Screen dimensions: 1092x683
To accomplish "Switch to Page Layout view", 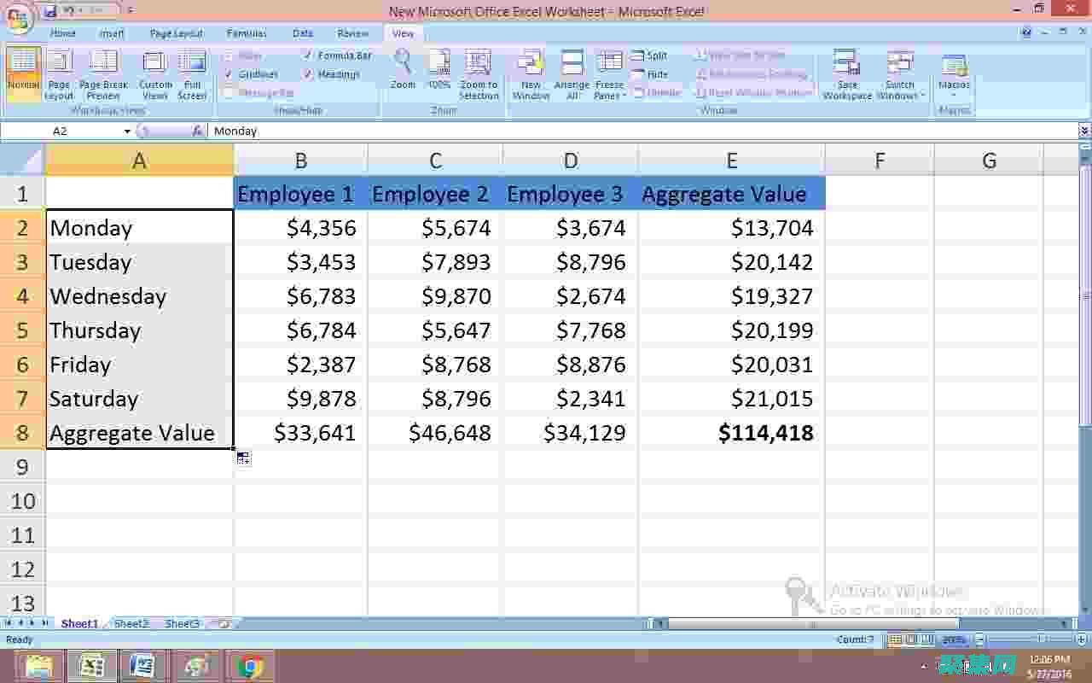I will pos(59,73).
